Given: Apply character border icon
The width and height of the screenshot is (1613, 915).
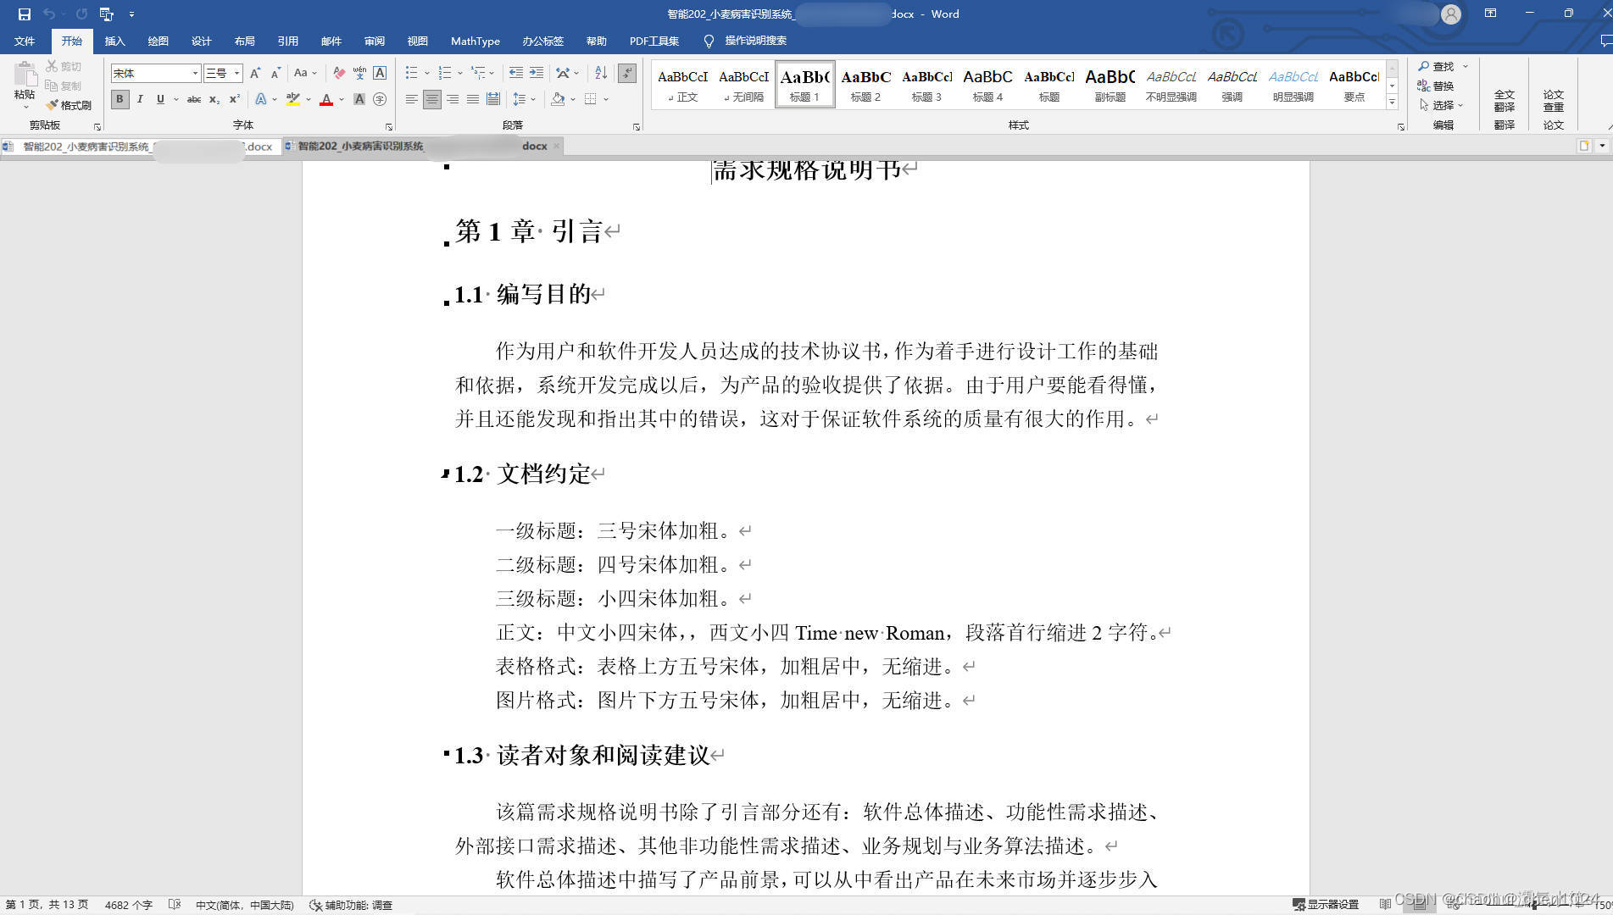Looking at the screenshot, I should pyautogui.click(x=380, y=73).
